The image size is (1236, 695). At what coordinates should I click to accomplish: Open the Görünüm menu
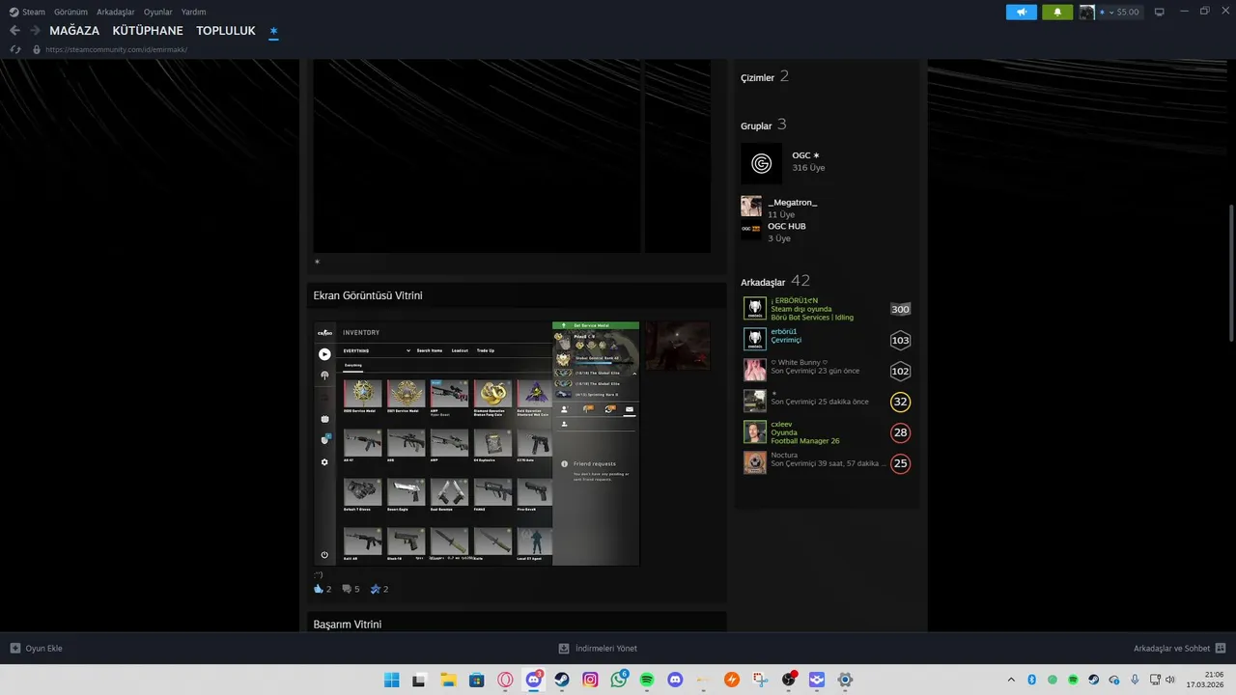[x=70, y=12]
